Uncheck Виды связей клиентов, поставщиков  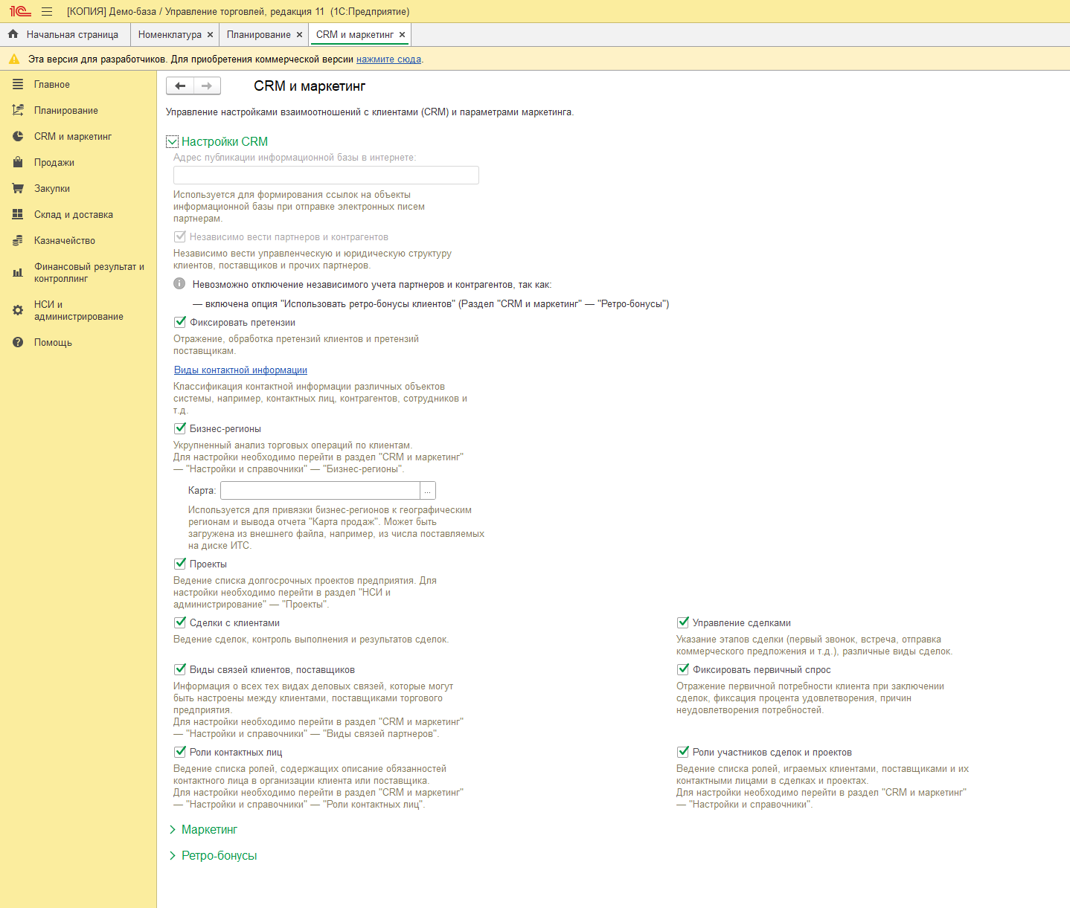179,669
